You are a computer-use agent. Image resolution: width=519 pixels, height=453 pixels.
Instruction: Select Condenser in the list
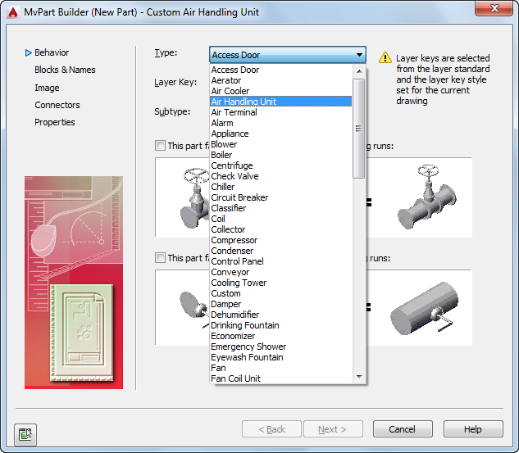[x=281, y=251]
